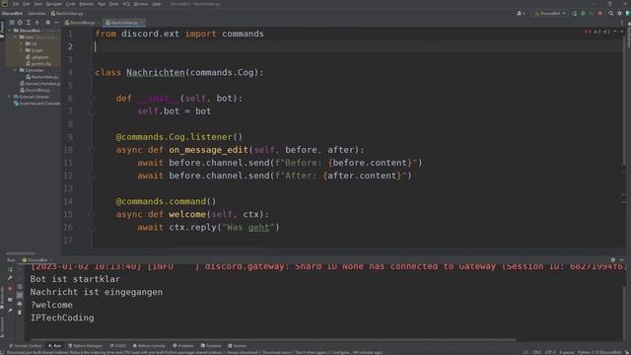Click print icon in Run console
This screenshot has width=631, height=355.
[x=20, y=304]
